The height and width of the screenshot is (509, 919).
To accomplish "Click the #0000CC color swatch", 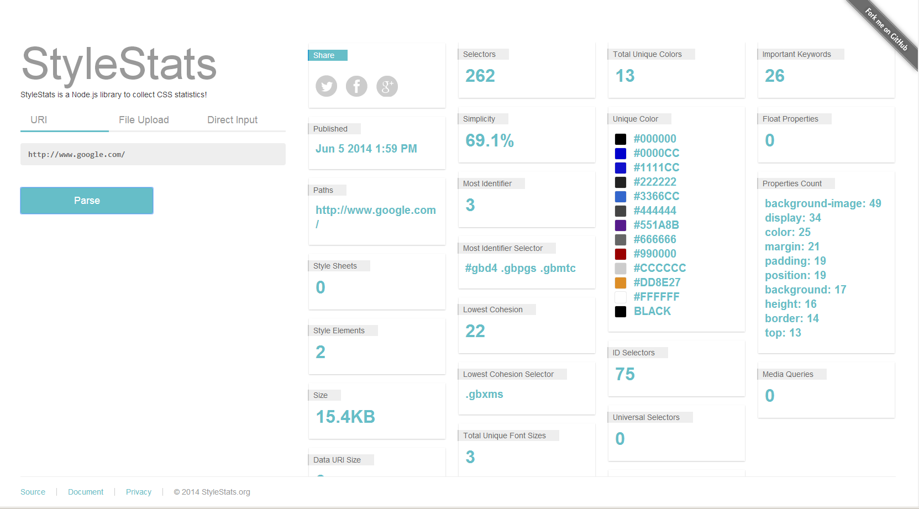I will tap(621, 154).
